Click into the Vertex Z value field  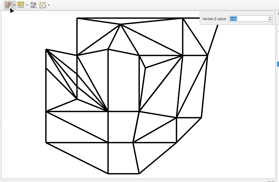click(248, 19)
